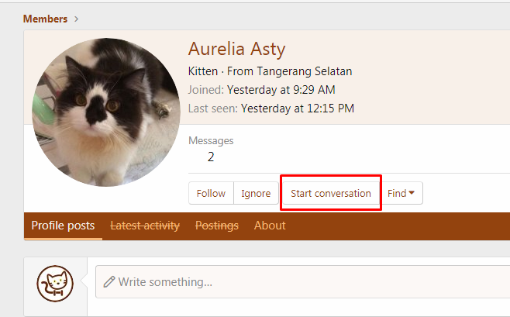Click the Last seen time Yesterday at 12:15 PM
Image resolution: width=510 pixels, height=317 pixels.
298,109
